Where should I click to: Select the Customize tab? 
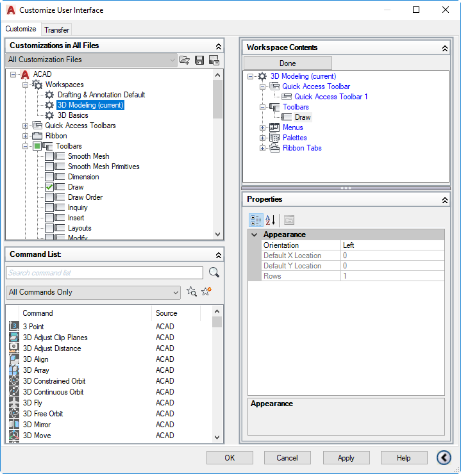[21, 29]
